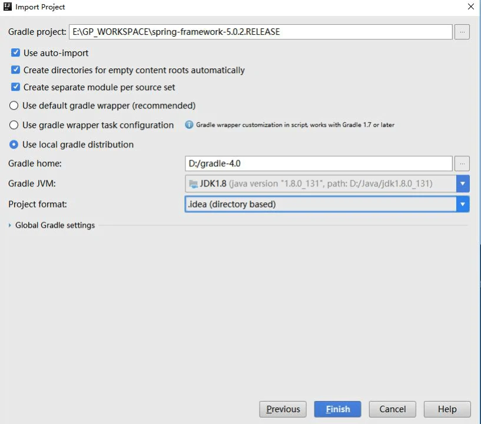Click the JDK folder icon in Gradle JVM

[193, 183]
